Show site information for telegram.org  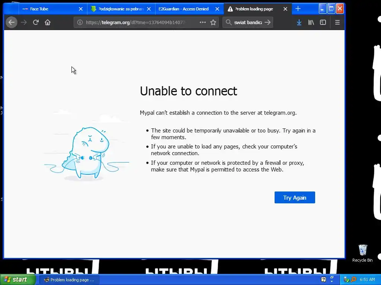tap(80, 22)
